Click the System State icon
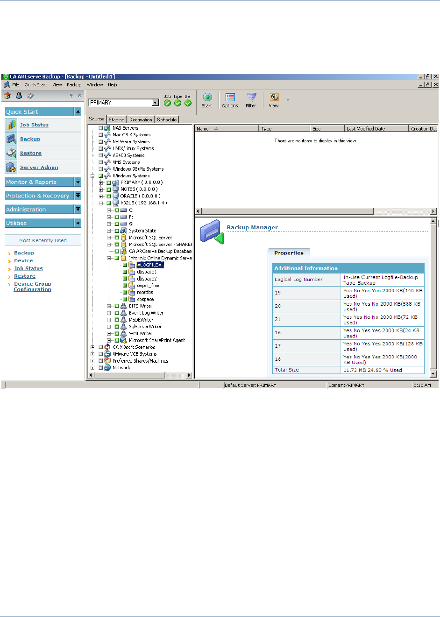Viewport: 440px width, 617px height. pyautogui.click(x=124, y=231)
